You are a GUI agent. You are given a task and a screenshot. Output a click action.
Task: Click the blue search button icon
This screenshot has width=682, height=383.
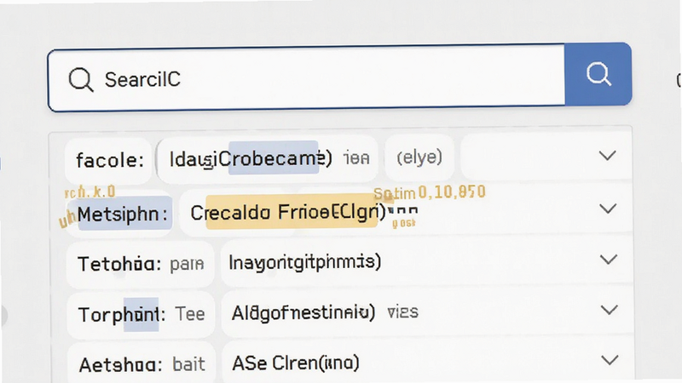pyautogui.click(x=598, y=74)
